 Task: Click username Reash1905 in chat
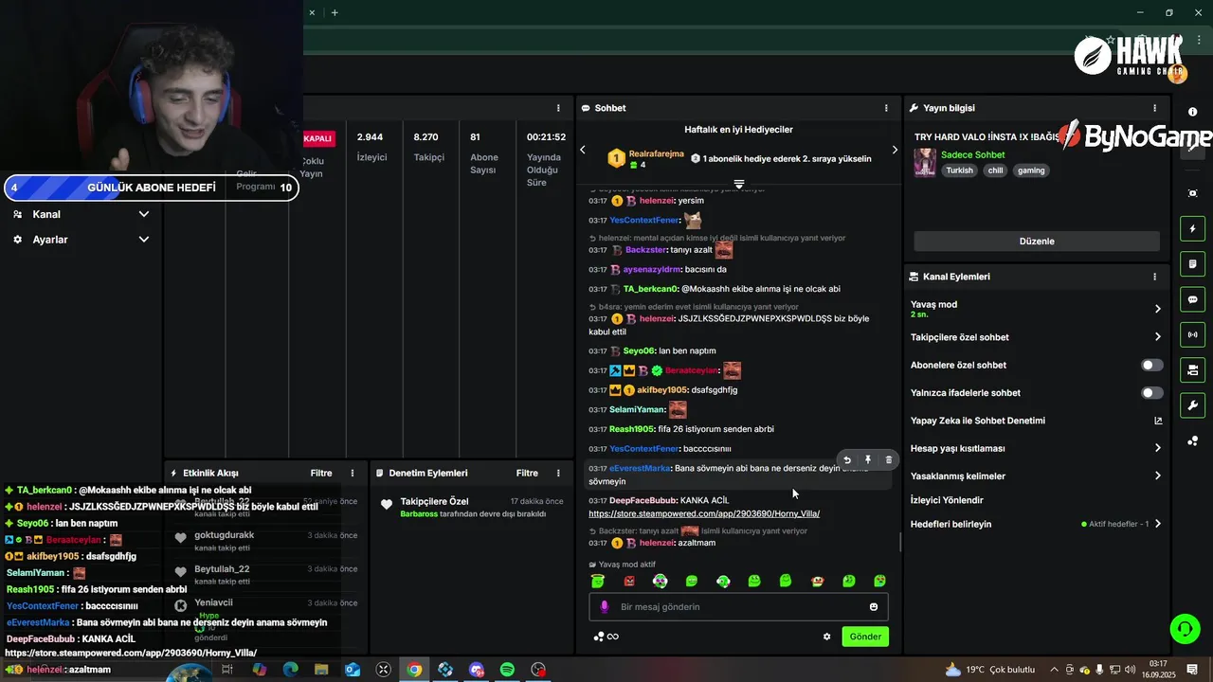(x=631, y=429)
